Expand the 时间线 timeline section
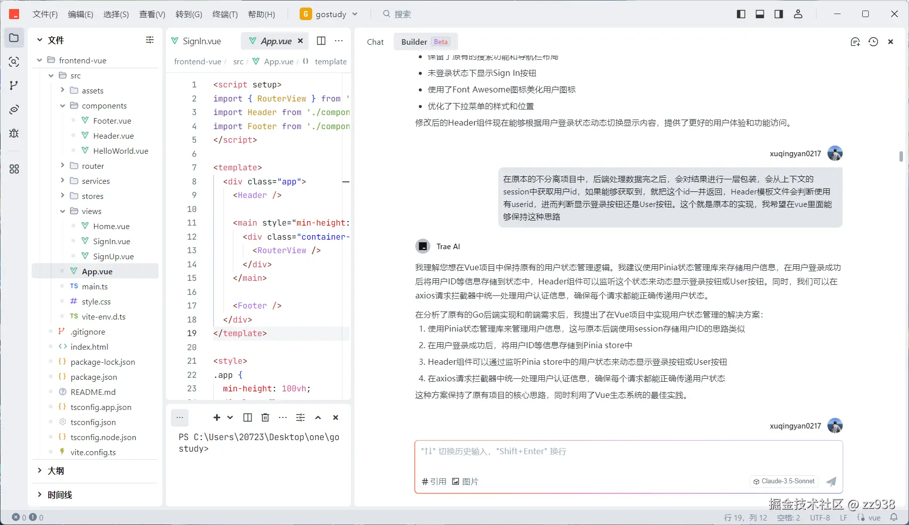The width and height of the screenshot is (909, 525). pyautogui.click(x=40, y=494)
